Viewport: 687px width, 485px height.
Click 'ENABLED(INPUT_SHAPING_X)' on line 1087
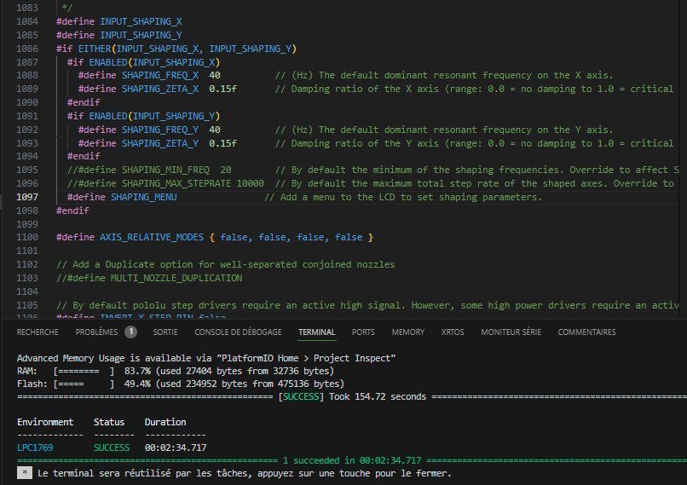click(x=154, y=62)
